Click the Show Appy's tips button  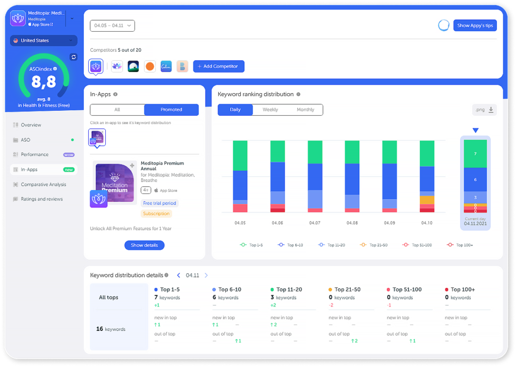pyautogui.click(x=475, y=26)
